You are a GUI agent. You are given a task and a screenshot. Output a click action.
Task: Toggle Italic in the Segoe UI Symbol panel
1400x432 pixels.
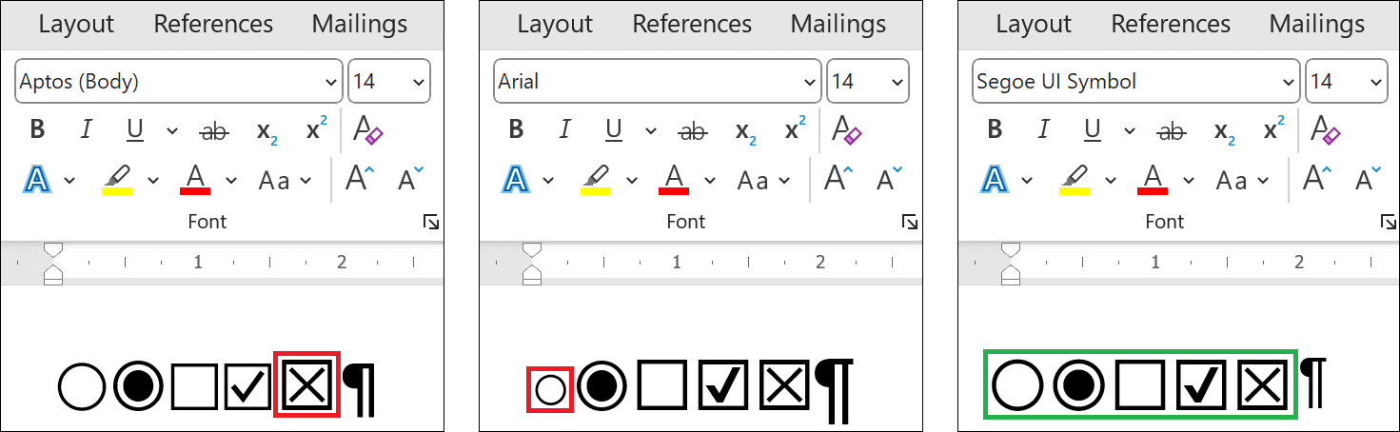coord(1043,130)
